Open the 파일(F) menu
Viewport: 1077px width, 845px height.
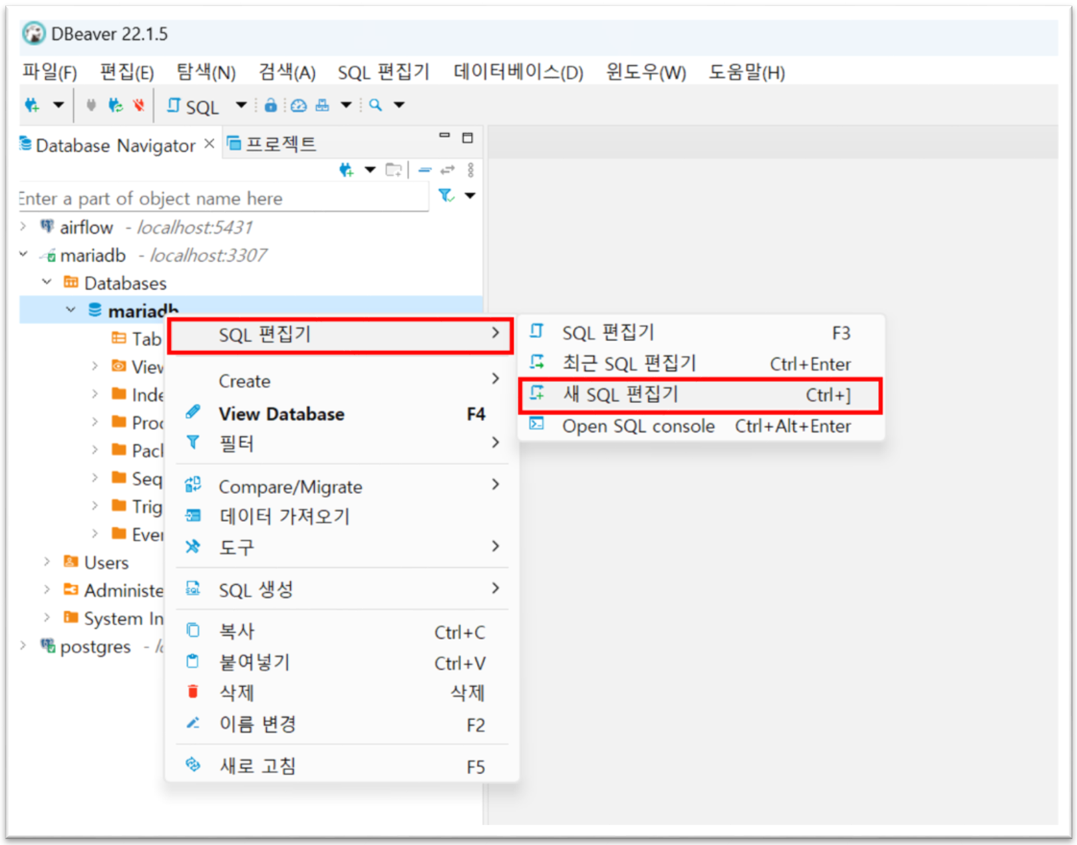click(x=50, y=72)
